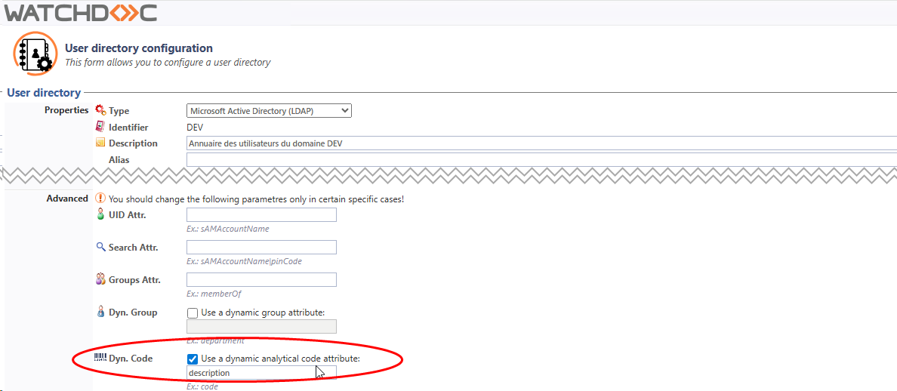Screen dimensions: 897x391
Task: Uncheck the dynamic analytical code attribute checkbox
Action: [x=193, y=359]
